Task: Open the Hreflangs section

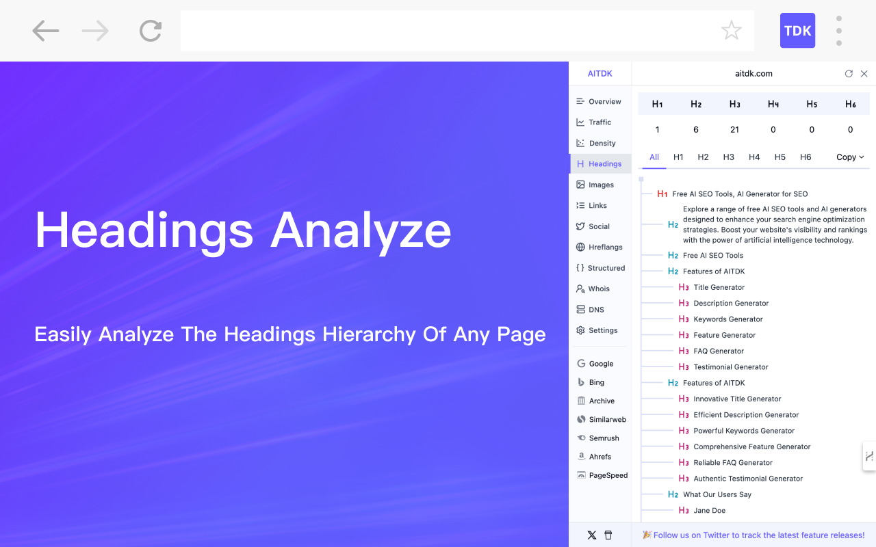Action: click(x=600, y=247)
